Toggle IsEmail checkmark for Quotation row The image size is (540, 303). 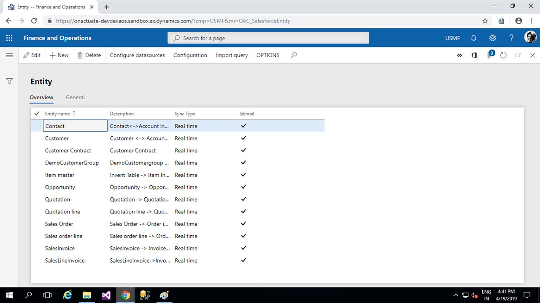point(243,199)
